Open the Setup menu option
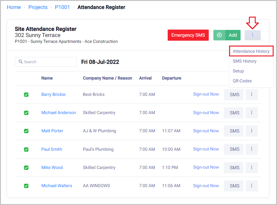Image resolution: width=277 pixels, height=205 pixels. (238, 71)
